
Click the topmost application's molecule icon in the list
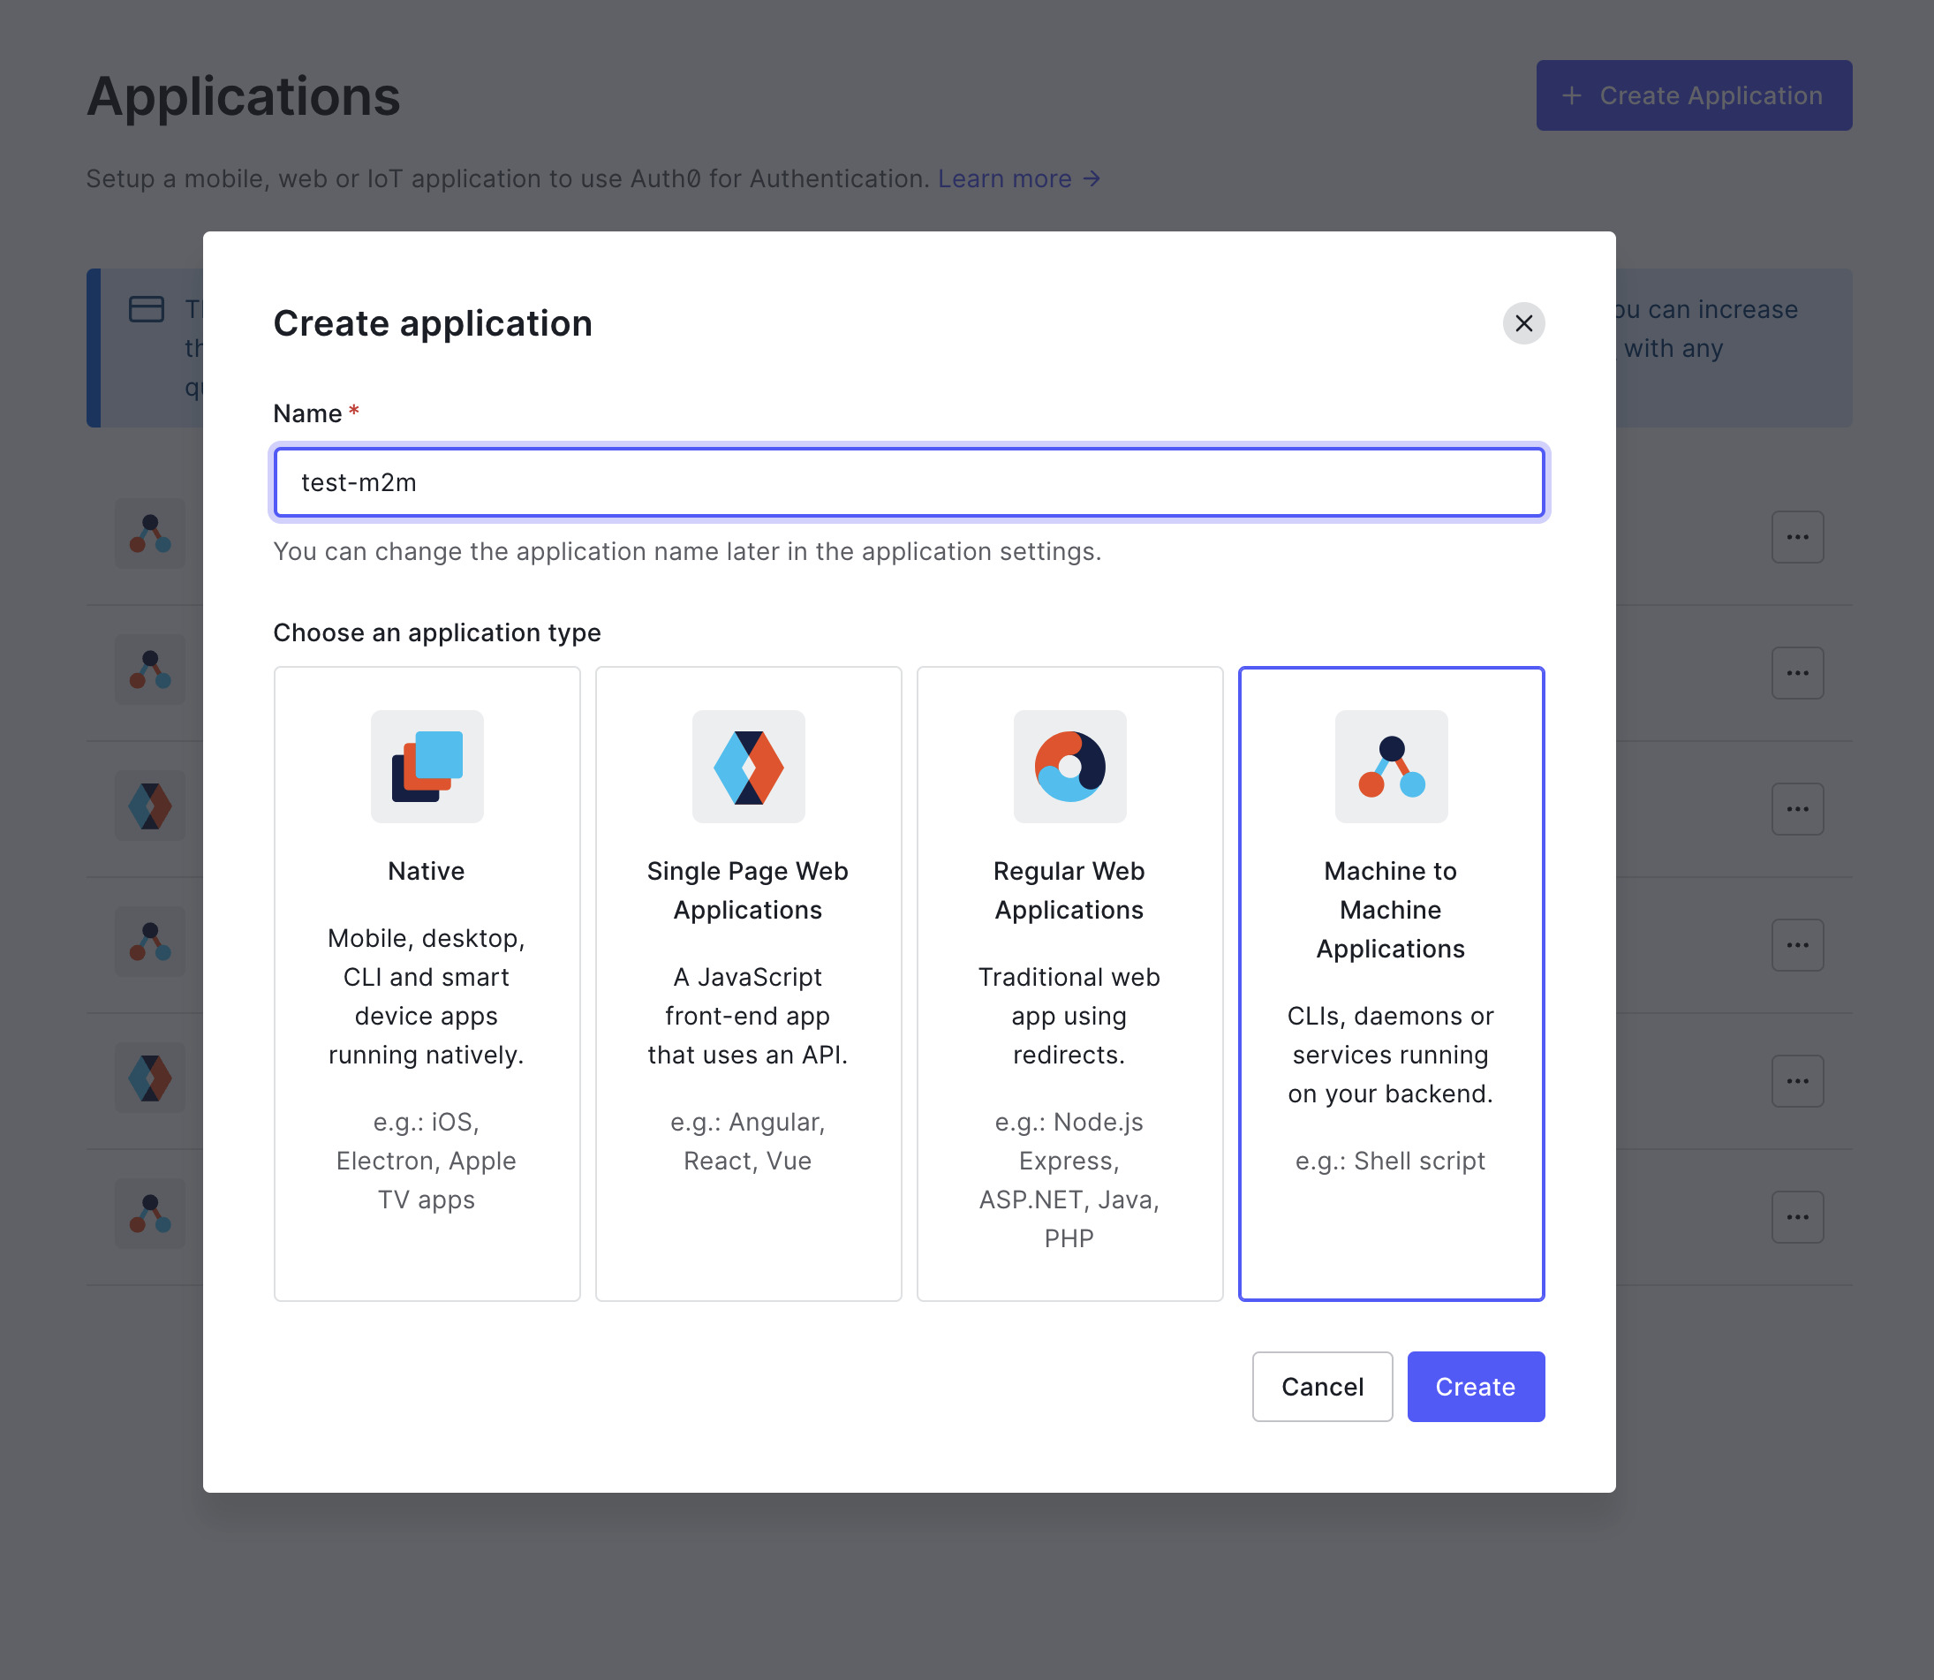(150, 534)
